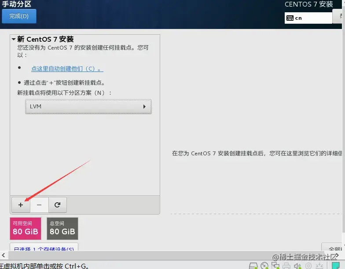Click the 可用空间 80 GiB box

[26, 229]
